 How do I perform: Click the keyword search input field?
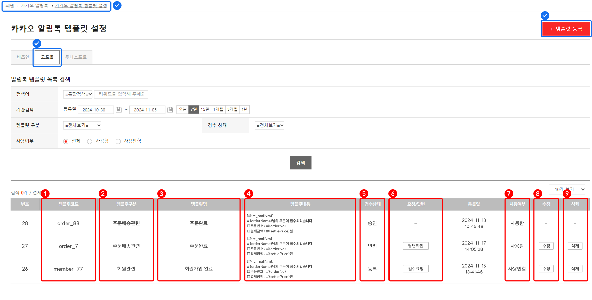[121, 94]
